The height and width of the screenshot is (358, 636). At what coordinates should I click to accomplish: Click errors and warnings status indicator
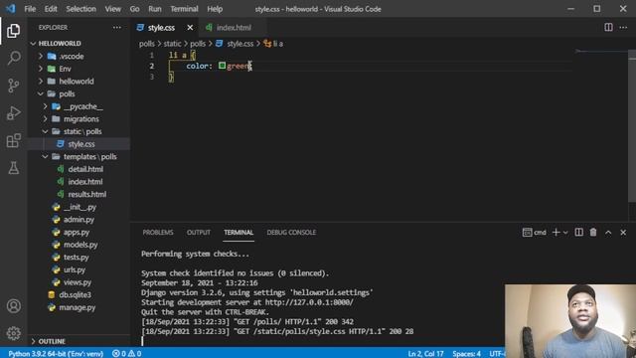click(x=126, y=354)
